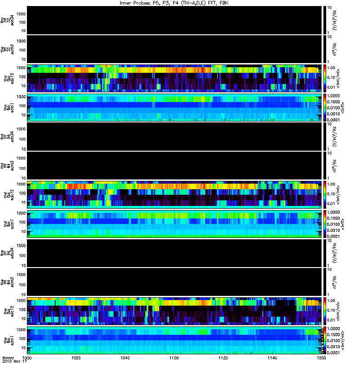
Task: Click the "the fbk scm1" y-axis label
Action: 9,340
